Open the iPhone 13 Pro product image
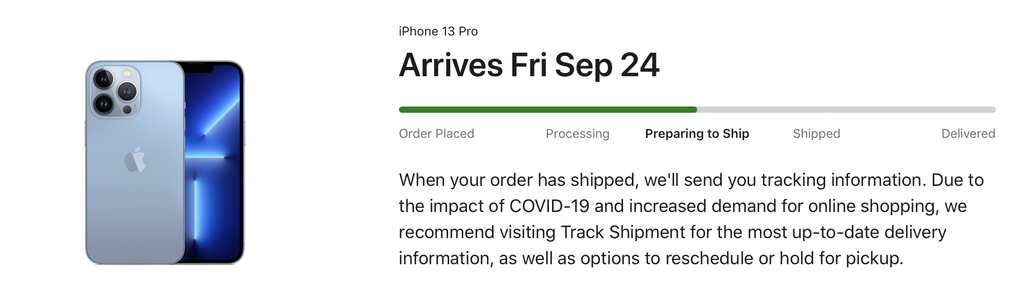This screenshot has height=306, width=1033. (x=165, y=162)
